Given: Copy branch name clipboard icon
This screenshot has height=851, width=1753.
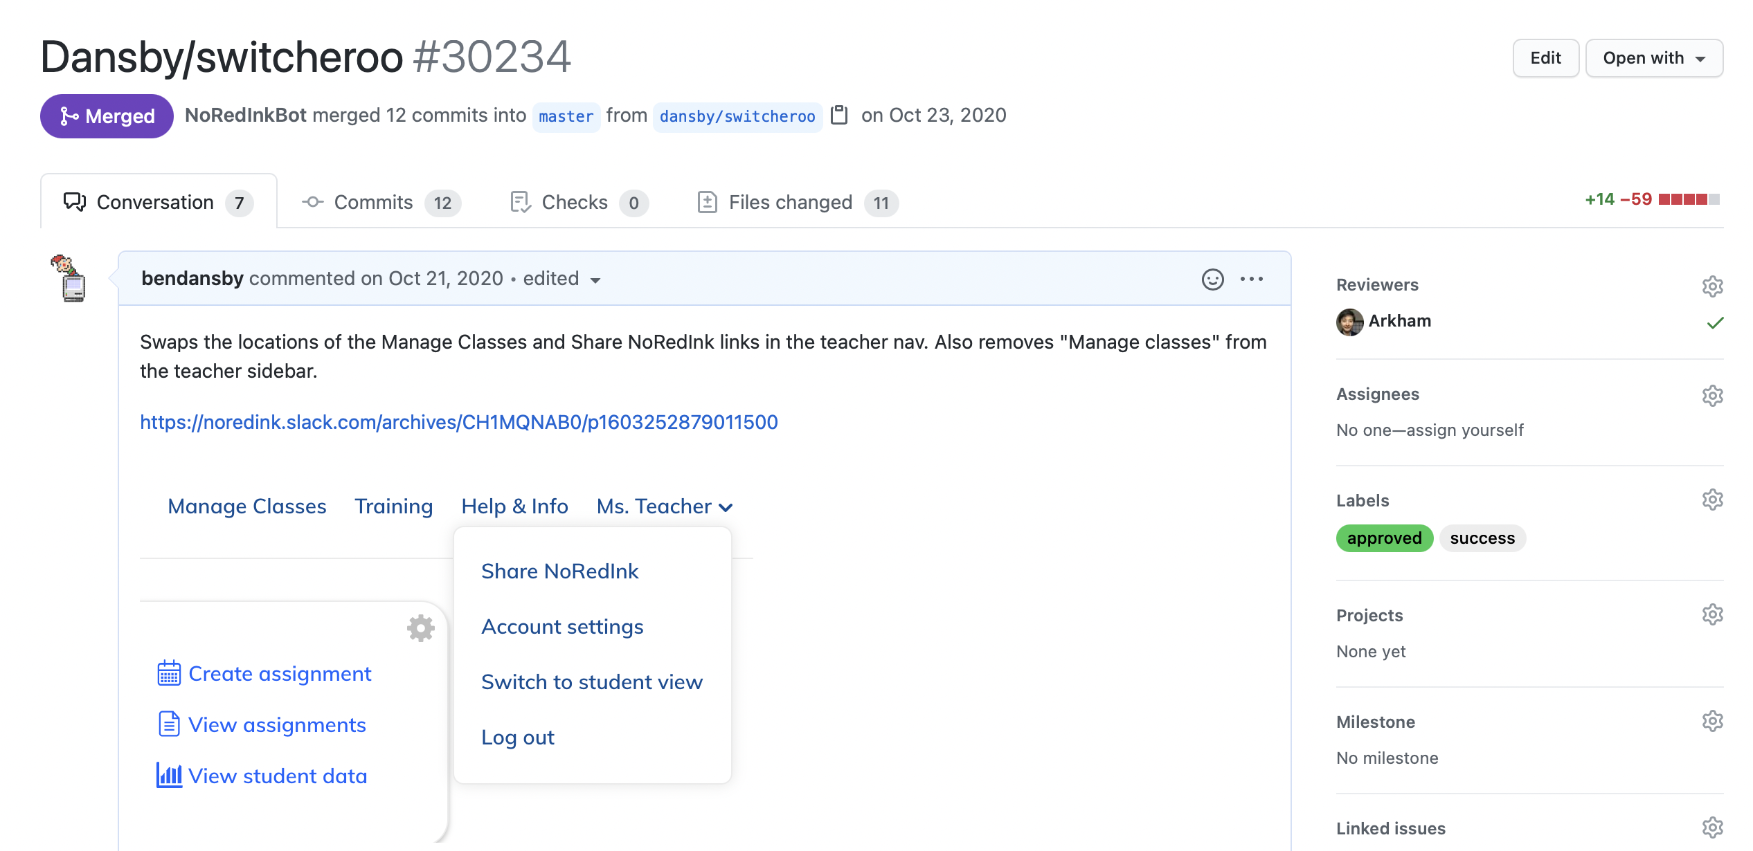Looking at the screenshot, I should [x=839, y=115].
